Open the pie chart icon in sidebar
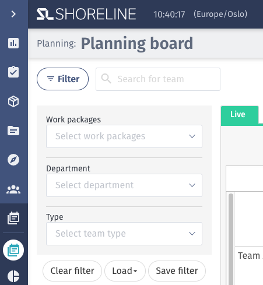The image size is (263, 285). (x=13, y=276)
